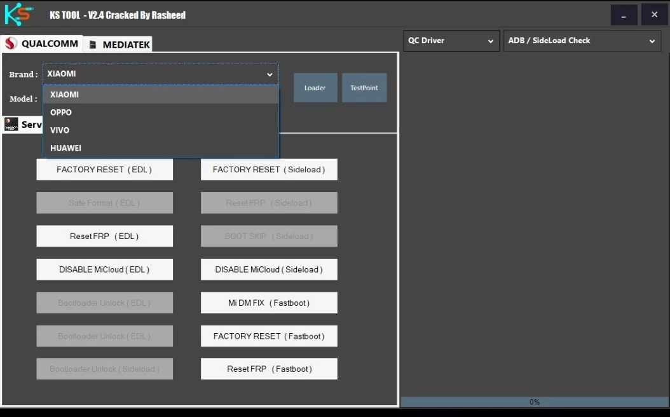Click the greyed Safe Format (EDL) button
670x417 pixels.
pos(105,203)
